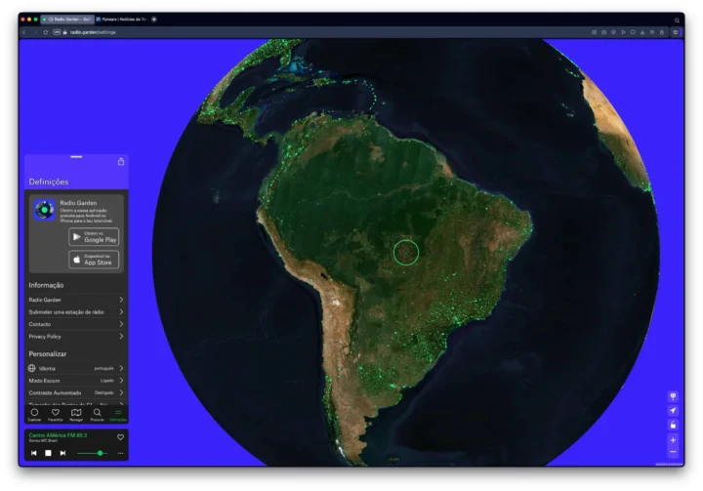Skip to the next station
The width and height of the screenshot is (703, 491).
click(62, 453)
